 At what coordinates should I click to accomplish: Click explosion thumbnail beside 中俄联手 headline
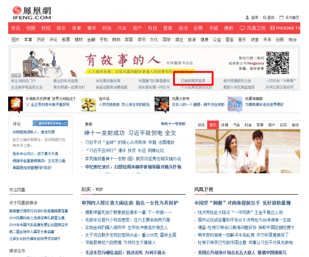tap(15, 104)
